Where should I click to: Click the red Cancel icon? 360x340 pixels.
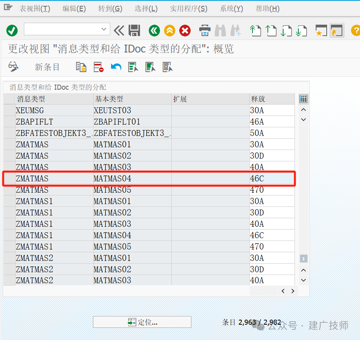[x=185, y=31]
